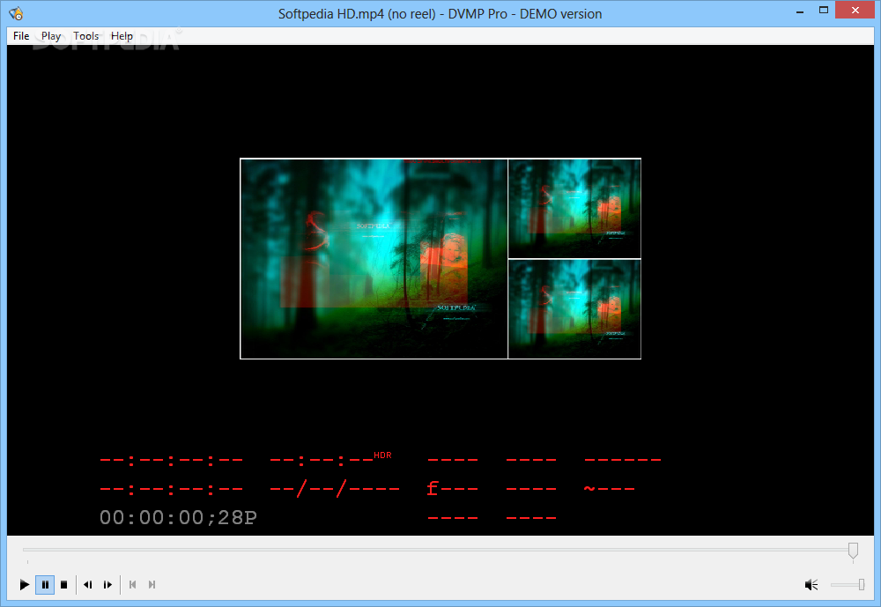The image size is (881, 607).
Task: Click the large video preview pane
Action: pyautogui.click(x=374, y=258)
